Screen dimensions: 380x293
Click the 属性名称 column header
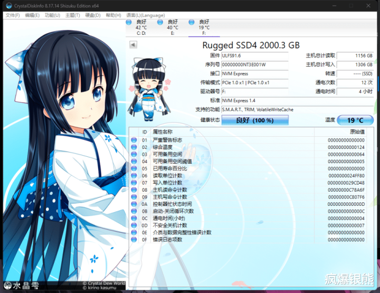click(x=163, y=131)
